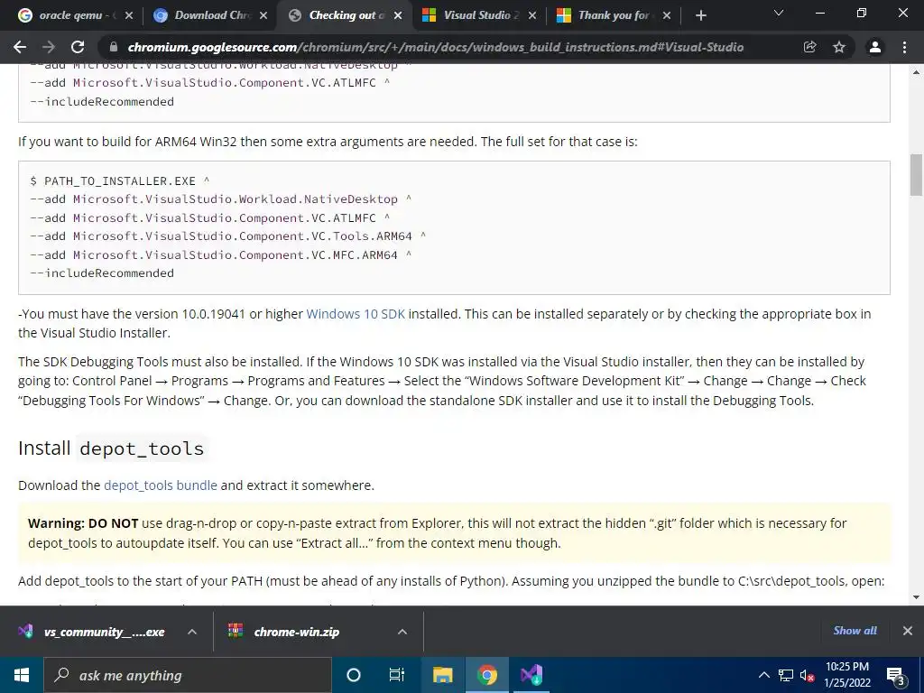This screenshot has height=693, width=924.
Task: Open the clock showing 10:25 PM
Action: (847, 675)
